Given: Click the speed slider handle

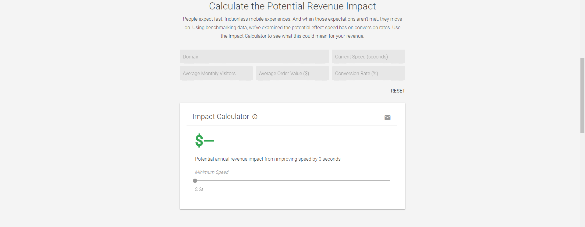Looking at the screenshot, I should coord(195,181).
